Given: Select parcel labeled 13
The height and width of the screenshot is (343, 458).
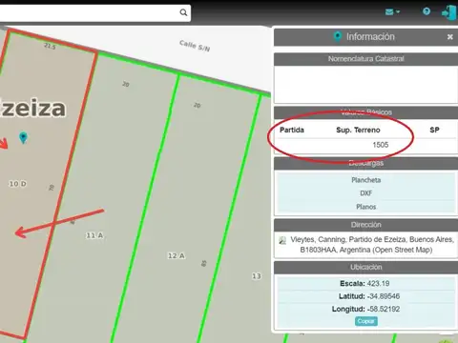Looking at the screenshot, I should [x=257, y=276].
